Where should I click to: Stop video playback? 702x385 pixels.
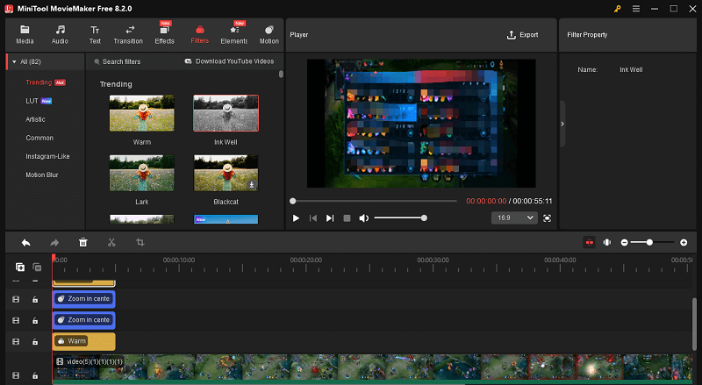(347, 218)
